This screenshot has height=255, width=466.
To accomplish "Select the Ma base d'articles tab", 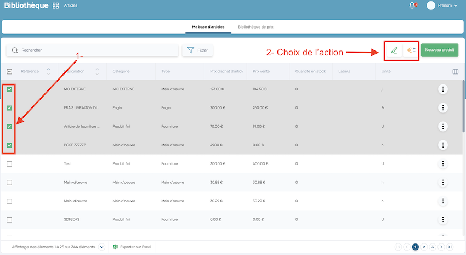I will tap(208, 26).
